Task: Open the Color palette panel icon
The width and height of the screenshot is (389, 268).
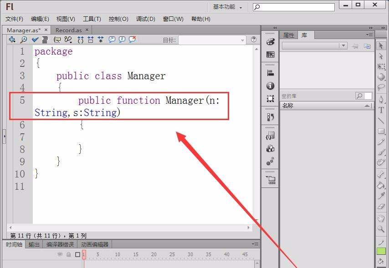Action: (270, 42)
